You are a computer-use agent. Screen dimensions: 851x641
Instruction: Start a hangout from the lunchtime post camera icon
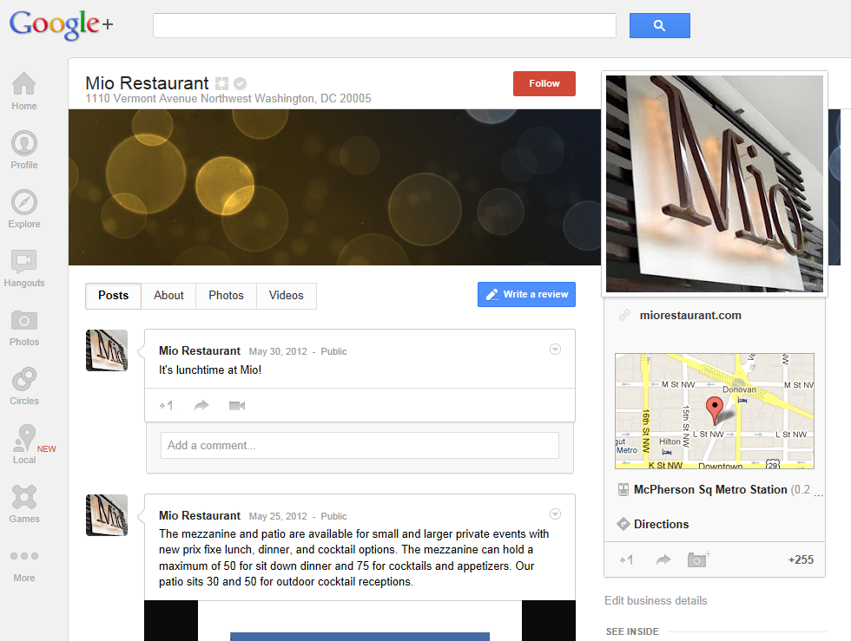[x=237, y=406]
